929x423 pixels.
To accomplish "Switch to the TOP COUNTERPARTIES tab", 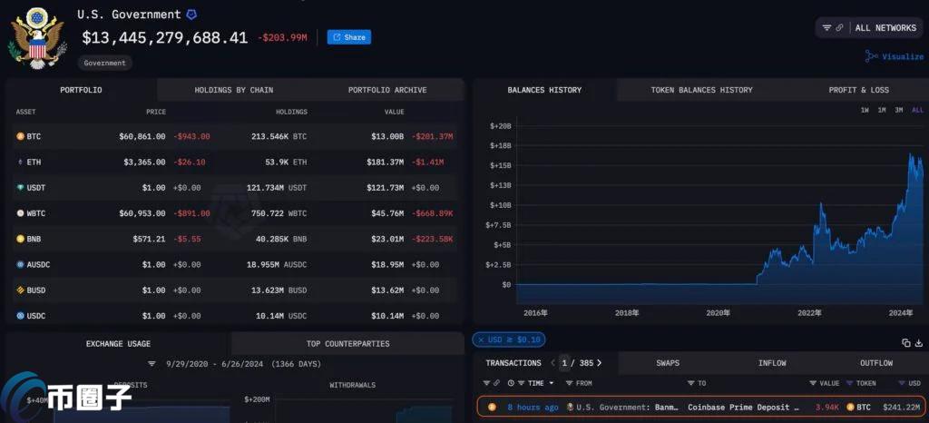I will [347, 344].
